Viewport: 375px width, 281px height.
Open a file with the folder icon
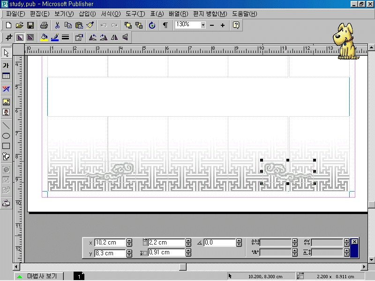[x=19, y=25]
